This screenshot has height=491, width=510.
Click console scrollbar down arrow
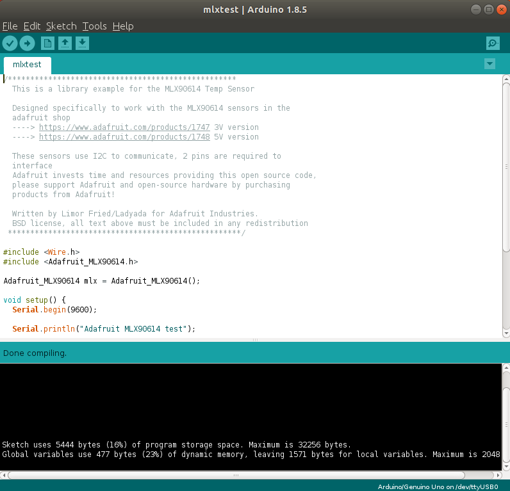(506, 467)
